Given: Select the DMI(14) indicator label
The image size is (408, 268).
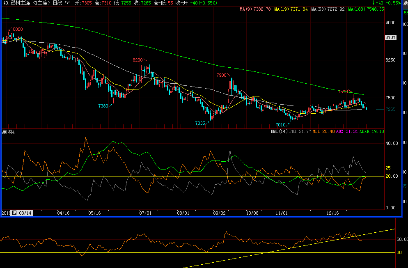Looking at the screenshot, I should click(279, 131).
